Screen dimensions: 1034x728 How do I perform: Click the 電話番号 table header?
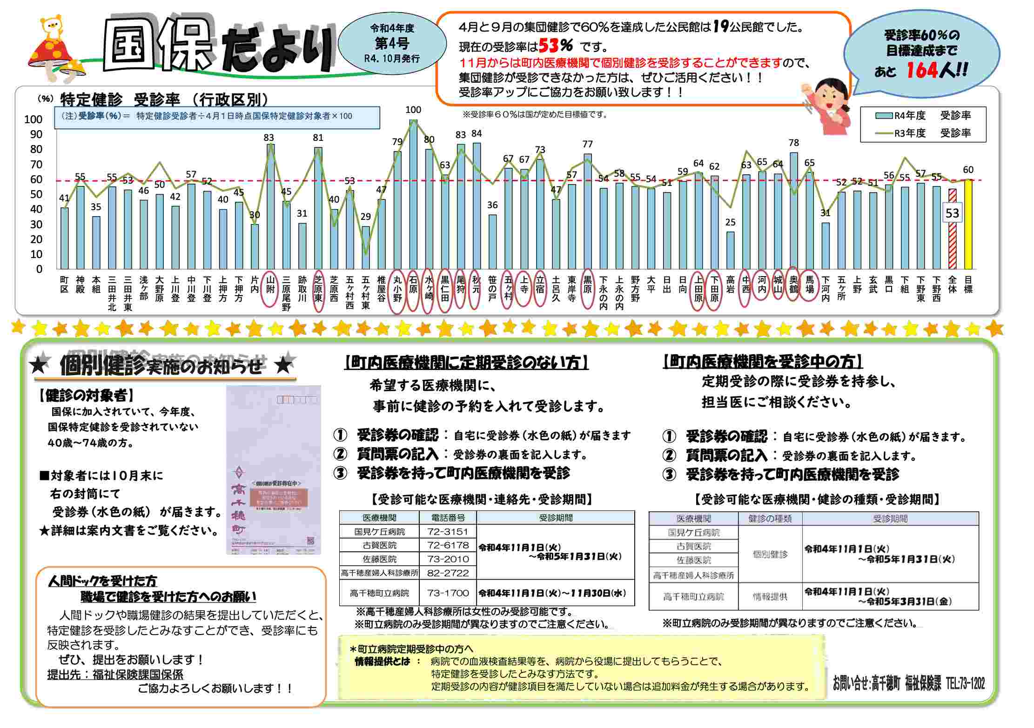coord(448,518)
